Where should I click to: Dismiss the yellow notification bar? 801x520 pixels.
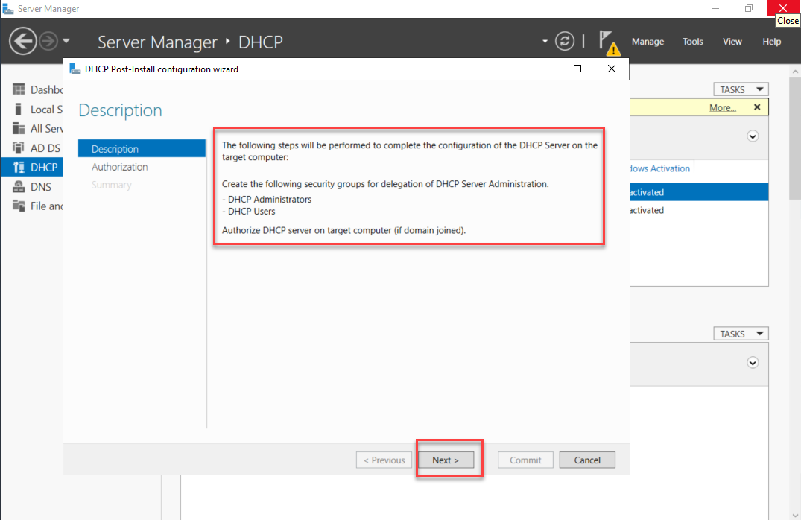click(x=757, y=107)
